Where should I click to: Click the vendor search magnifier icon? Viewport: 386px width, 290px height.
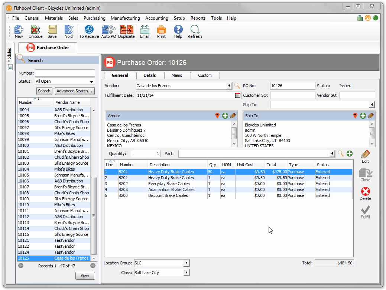pyautogui.click(x=237, y=86)
